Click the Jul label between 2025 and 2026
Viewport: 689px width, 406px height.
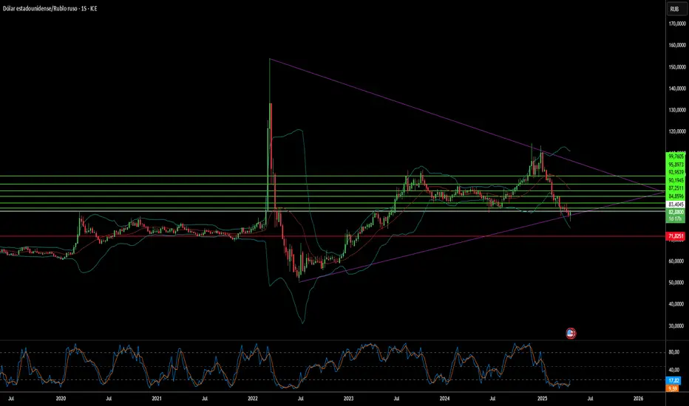coord(590,399)
